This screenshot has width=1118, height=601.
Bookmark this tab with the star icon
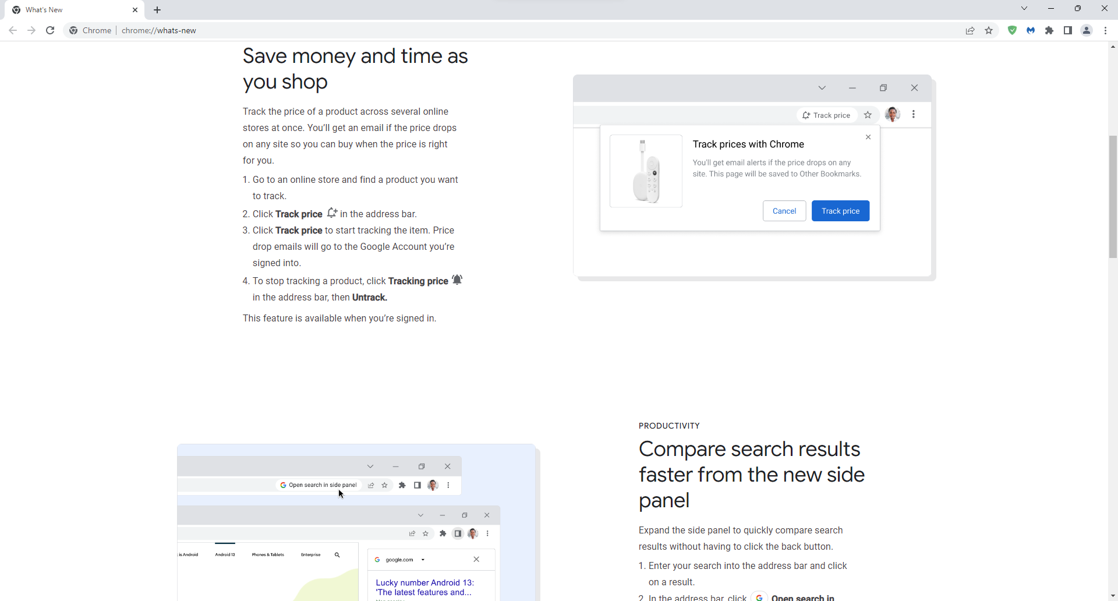tap(989, 31)
